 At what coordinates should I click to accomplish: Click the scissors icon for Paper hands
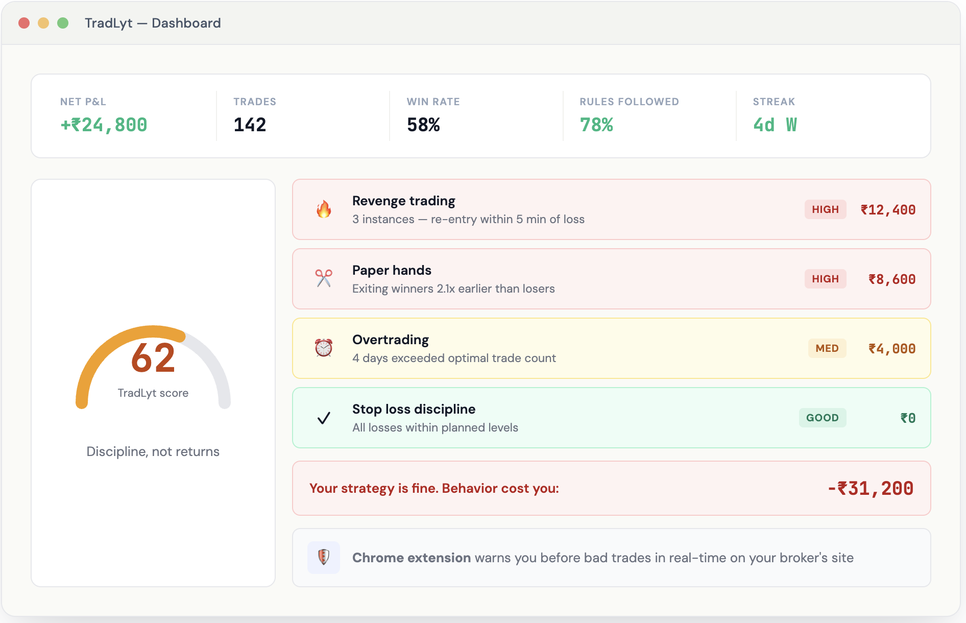coord(324,279)
